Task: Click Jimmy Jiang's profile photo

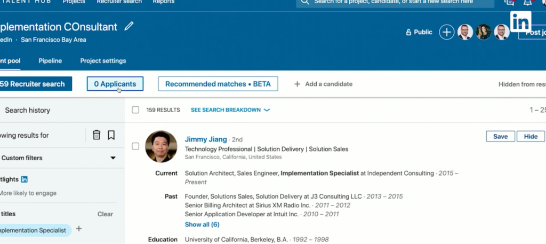Action: tap(161, 146)
